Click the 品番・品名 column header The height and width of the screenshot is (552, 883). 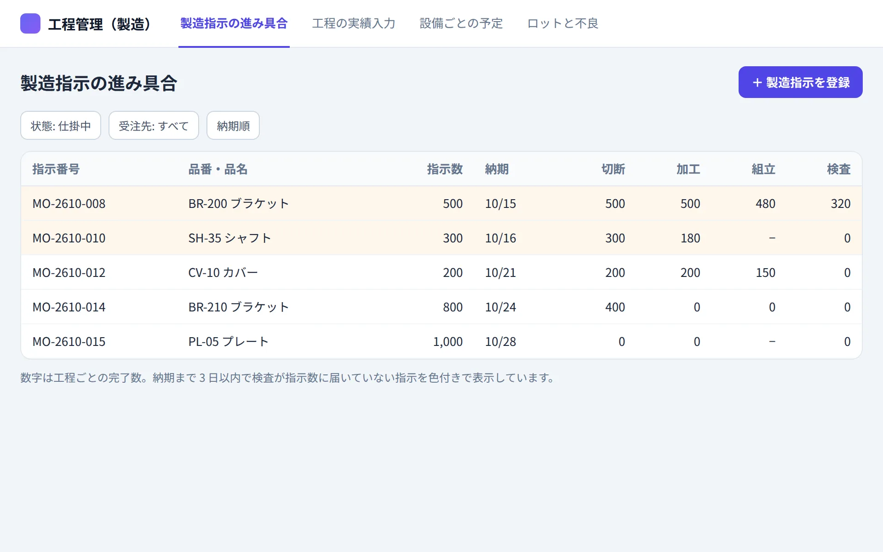pyautogui.click(x=218, y=169)
